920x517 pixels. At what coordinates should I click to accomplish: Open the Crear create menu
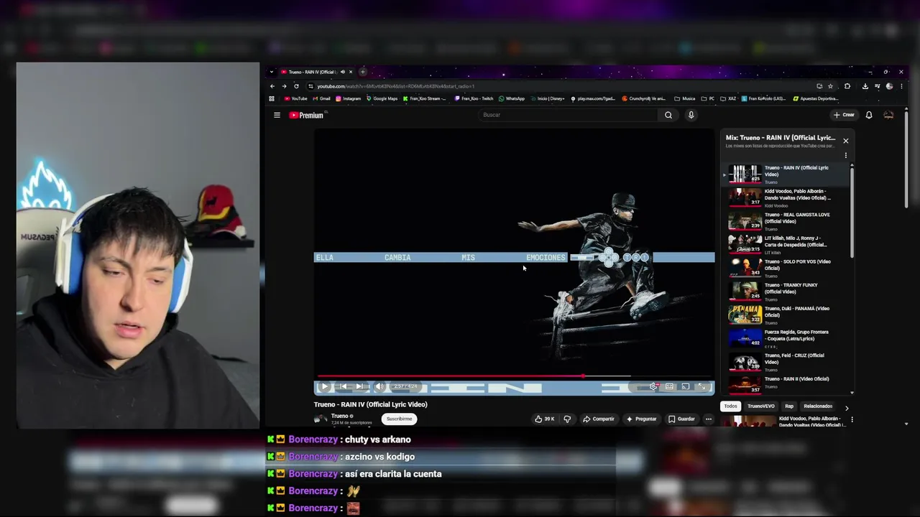844,115
